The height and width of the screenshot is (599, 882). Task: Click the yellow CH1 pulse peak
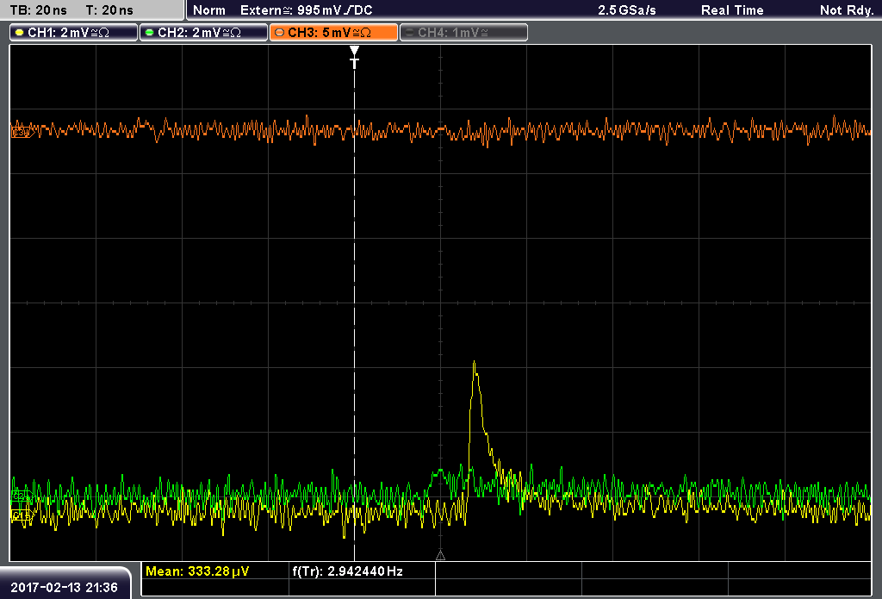tap(475, 363)
